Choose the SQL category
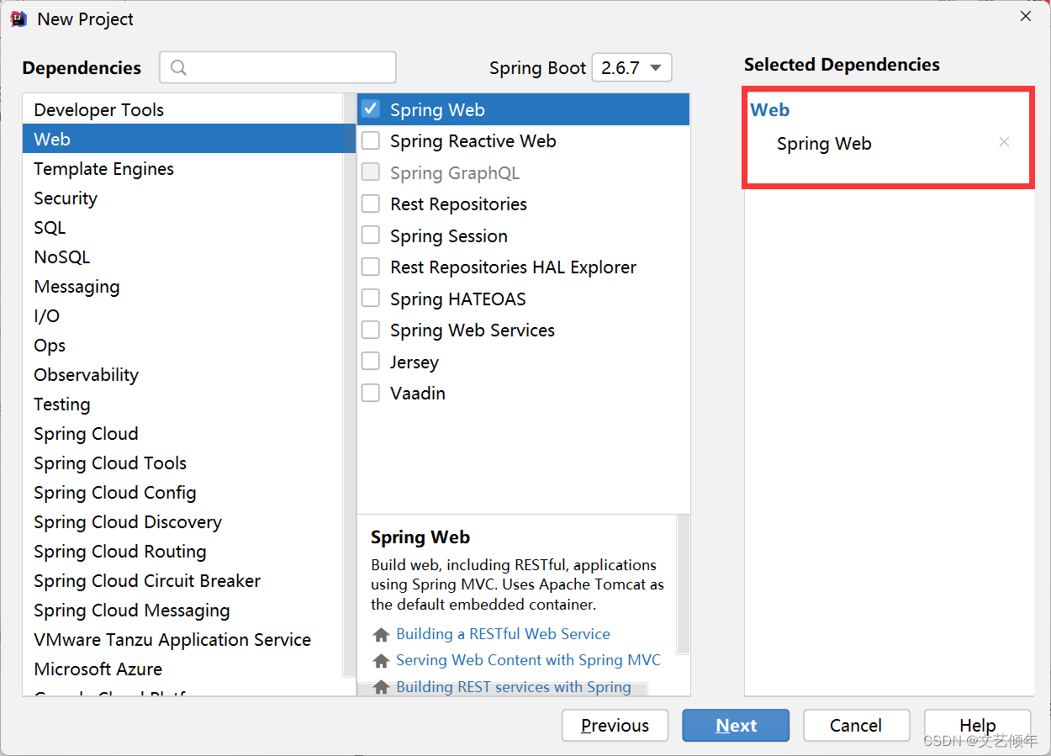 183,227
